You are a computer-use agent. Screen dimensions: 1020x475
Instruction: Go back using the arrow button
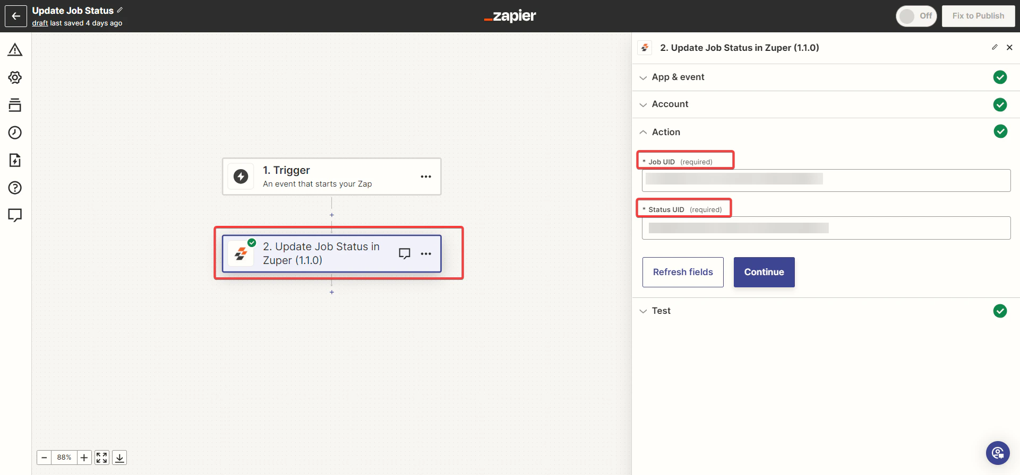point(16,16)
